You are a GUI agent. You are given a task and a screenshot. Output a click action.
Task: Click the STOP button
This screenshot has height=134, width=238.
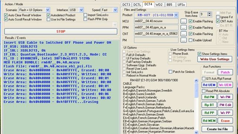[61, 31]
